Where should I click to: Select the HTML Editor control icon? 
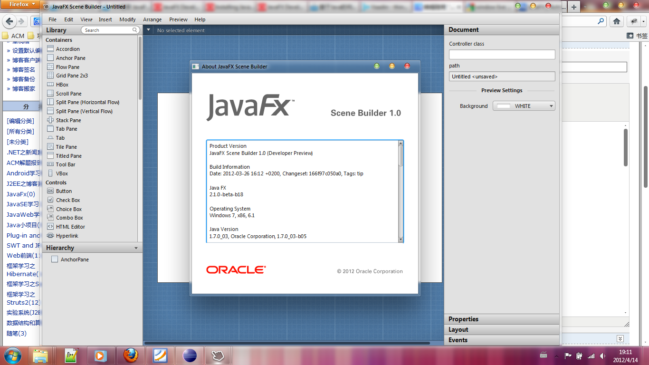pos(50,227)
